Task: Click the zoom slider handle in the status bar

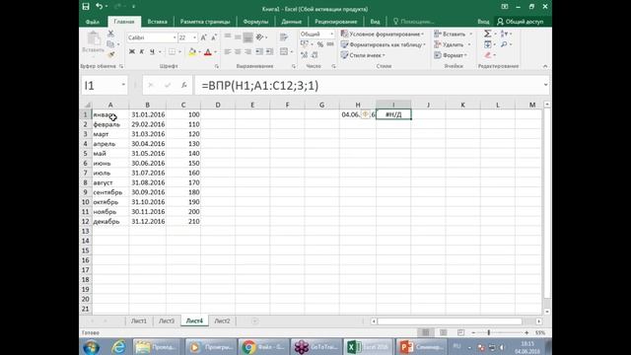Action: point(489,333)
